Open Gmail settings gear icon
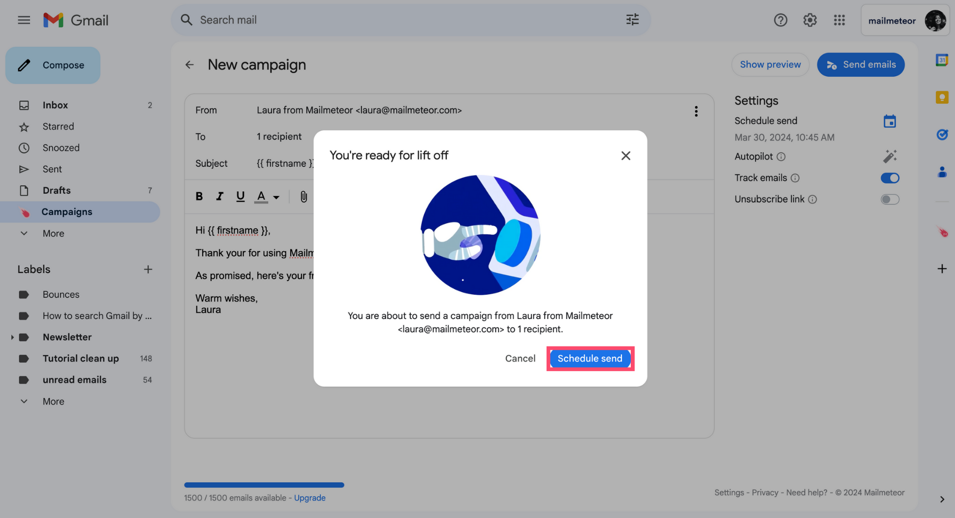 (810, 20)
